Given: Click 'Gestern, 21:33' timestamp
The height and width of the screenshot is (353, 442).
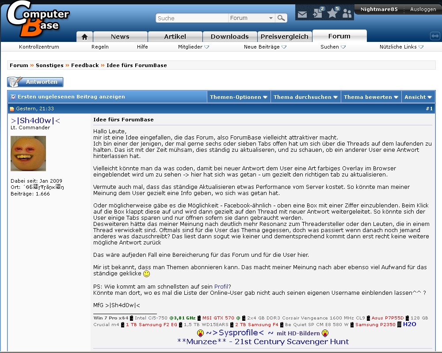Looking at the screenshot, I should click(x=34, y=109).
